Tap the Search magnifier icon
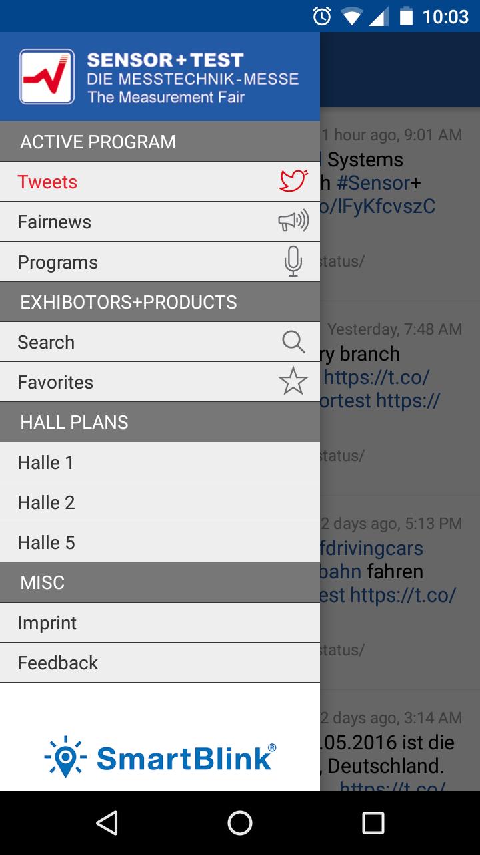The image size is (480, 855). [293, 341]
